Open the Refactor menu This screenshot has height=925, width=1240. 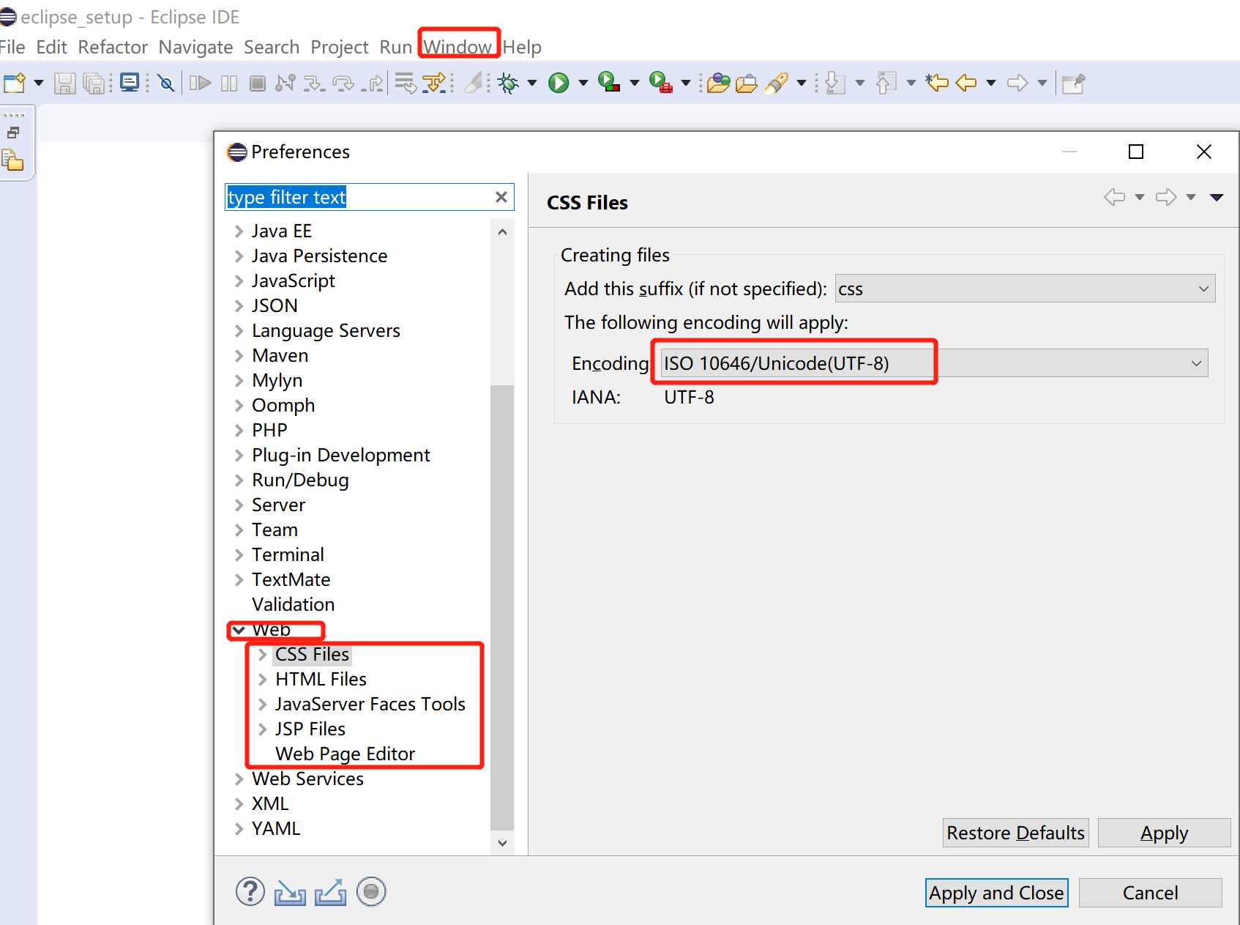pos(113,47)
